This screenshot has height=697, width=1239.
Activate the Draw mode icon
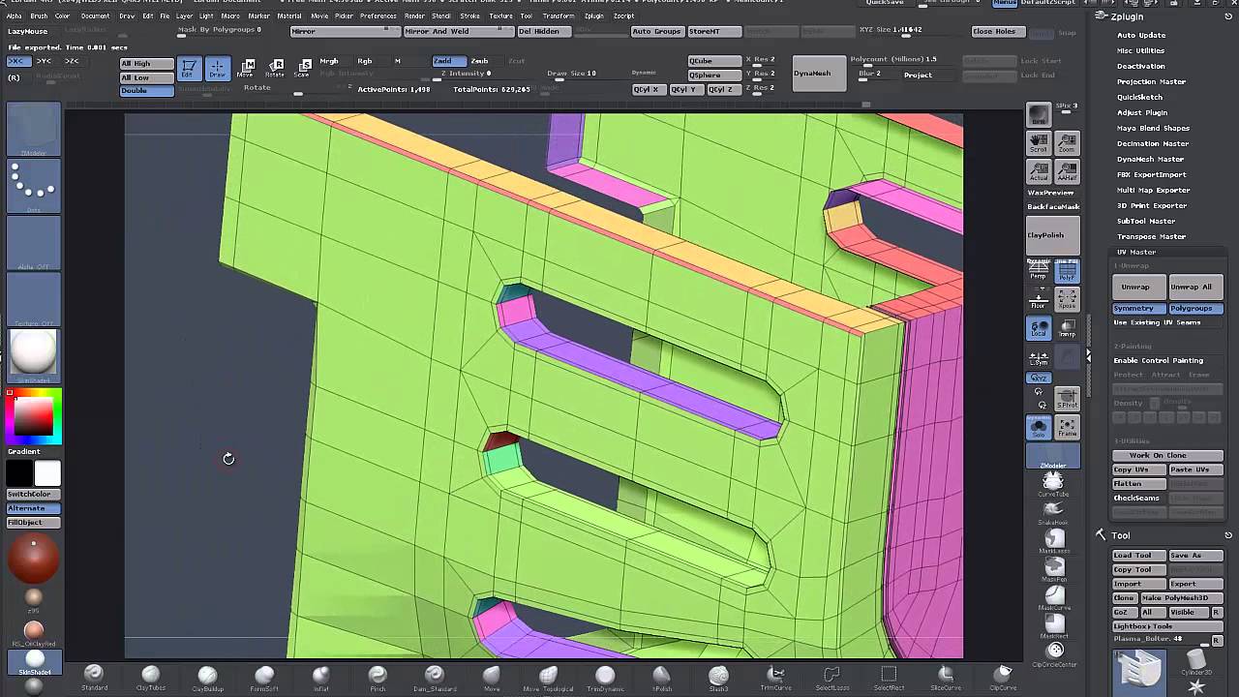tap(217, 68)
